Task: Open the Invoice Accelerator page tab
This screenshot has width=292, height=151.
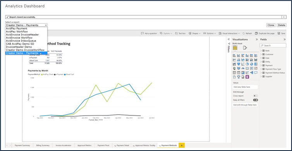Action: [64, 146]
